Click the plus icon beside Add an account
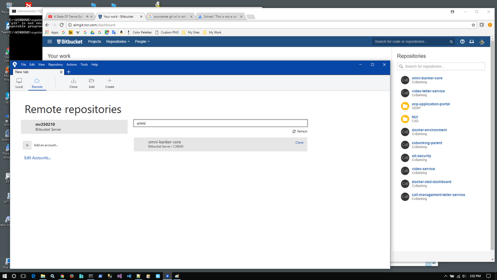The height and width of the screenshot is (280, 497). click(27, 145)
